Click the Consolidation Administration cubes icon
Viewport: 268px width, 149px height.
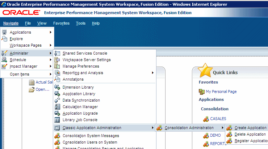click(159, 128)
